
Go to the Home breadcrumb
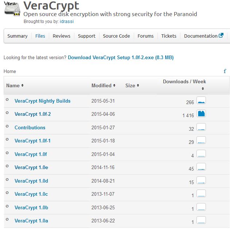tap(10, 71)
